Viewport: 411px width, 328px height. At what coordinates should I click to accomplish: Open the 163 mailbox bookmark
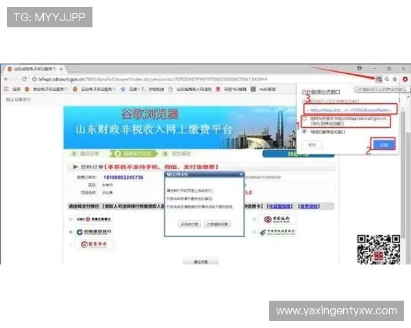coord(232,90)
